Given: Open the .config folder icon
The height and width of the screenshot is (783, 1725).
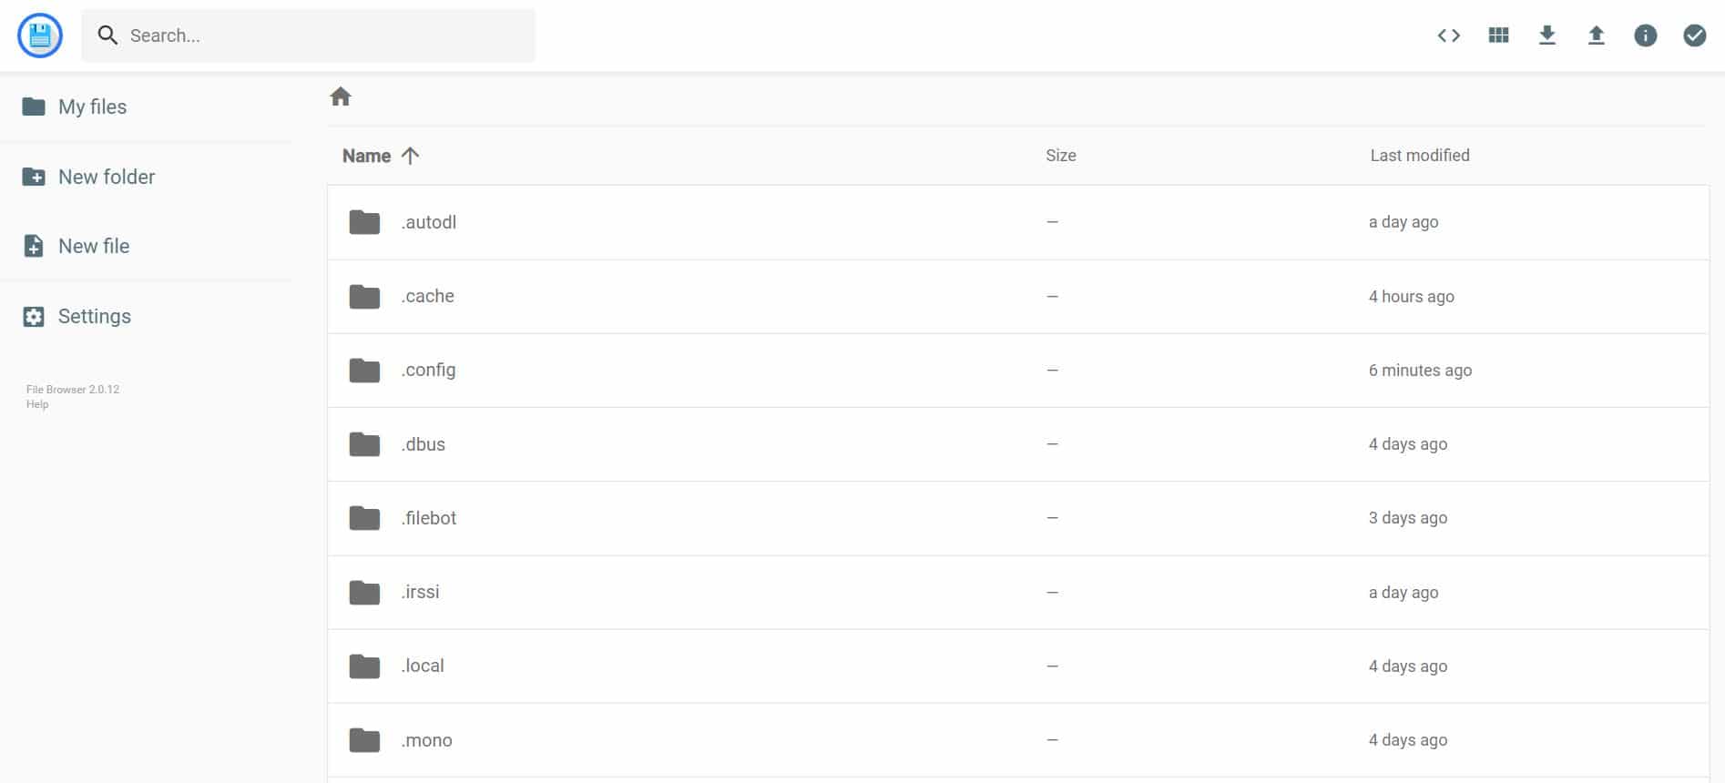Looking at the screenshot, I should pyautogui.click(x=364, y=370).
